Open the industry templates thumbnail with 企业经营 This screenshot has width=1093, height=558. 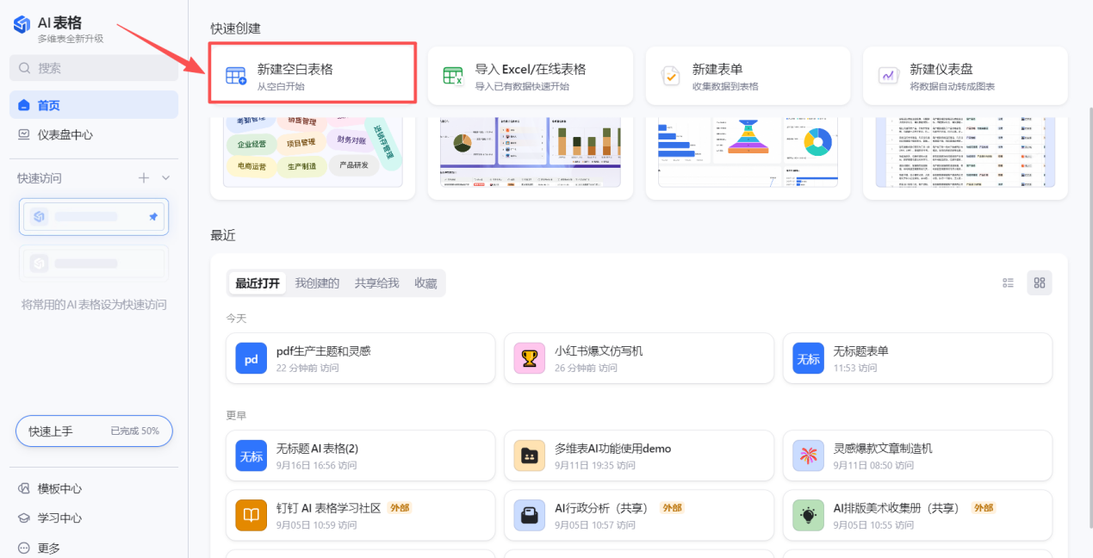[314, 152]
